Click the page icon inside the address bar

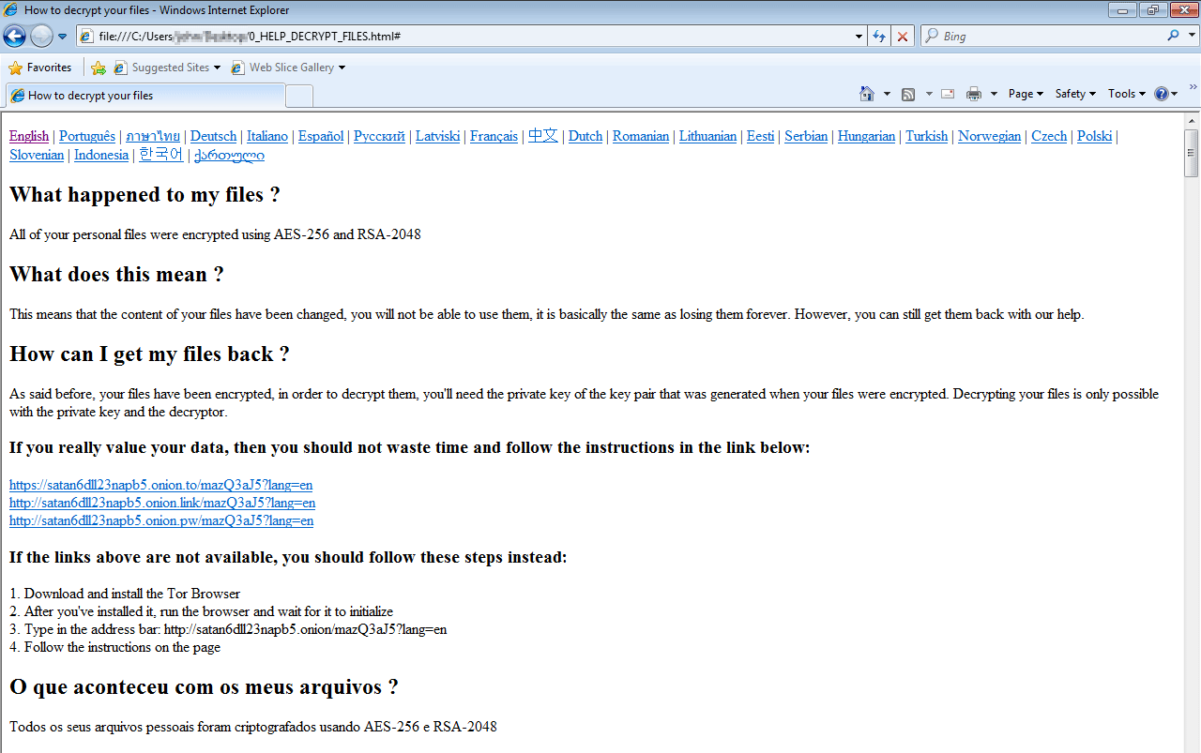[87, 37]
